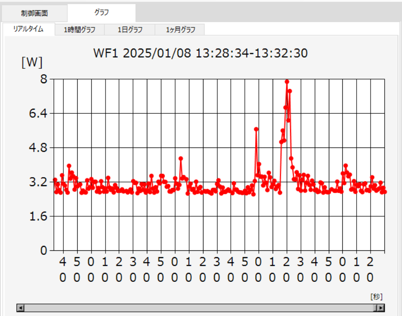Click the [秒] axis unit label
The width and height of the screenshot is (402, 316).
[376, 296]
